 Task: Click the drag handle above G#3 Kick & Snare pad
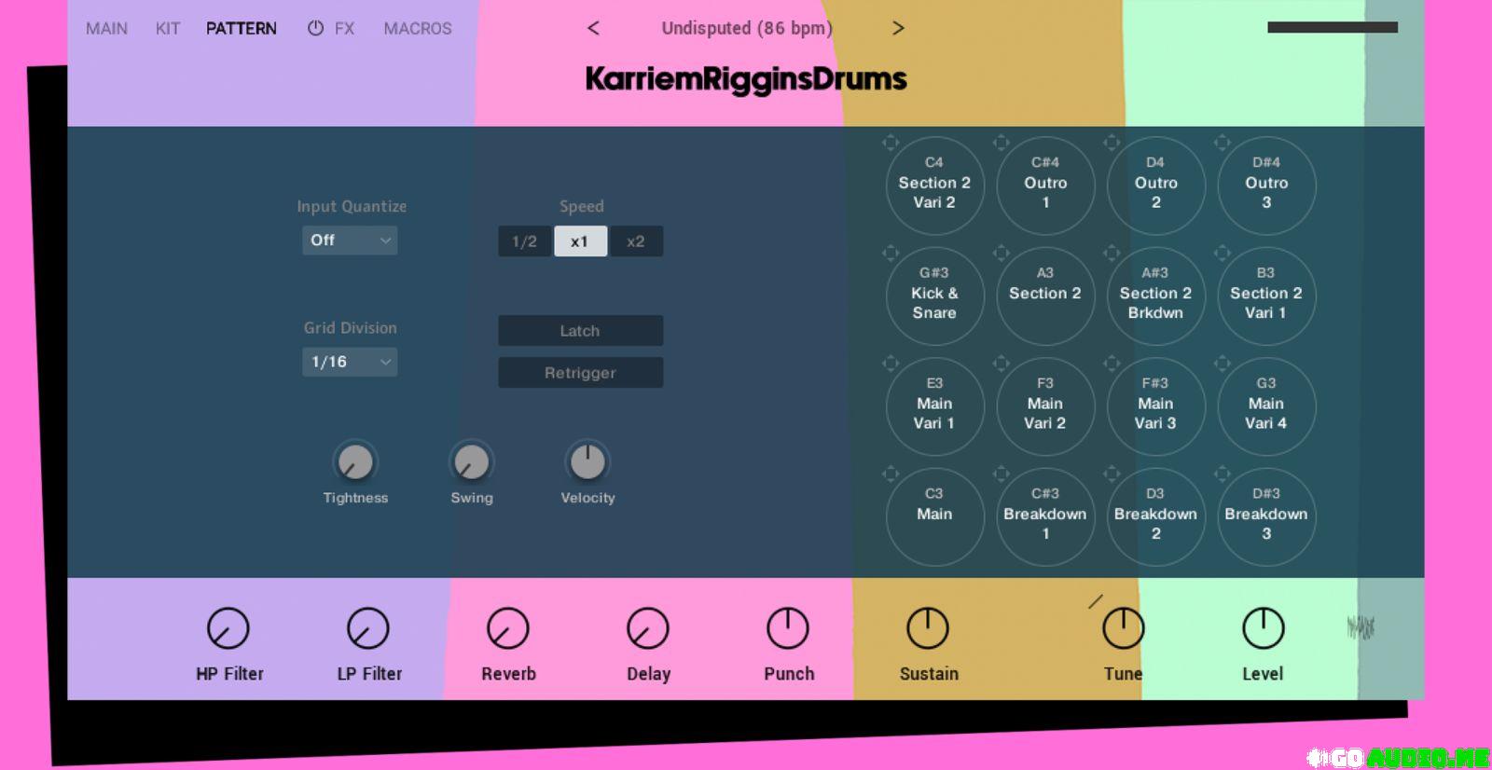890,253
